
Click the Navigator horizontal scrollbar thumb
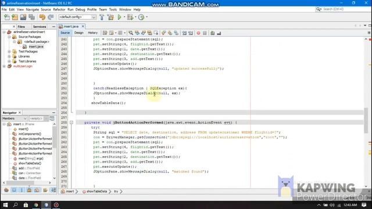[20, 183]
